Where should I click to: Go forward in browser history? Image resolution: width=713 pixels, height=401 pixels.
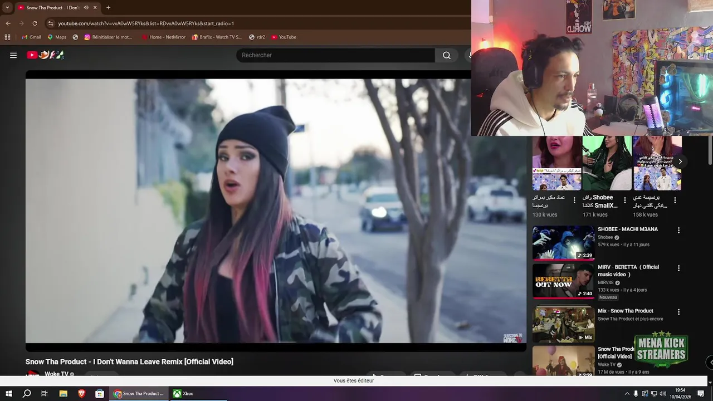21,23
